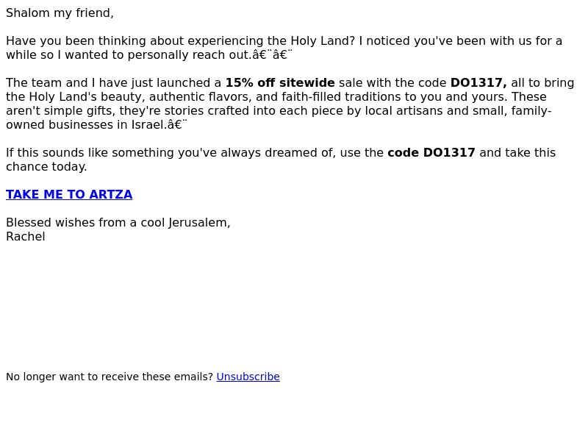Click 'authentic flavors' phrase
The width and height of the screenshot is (588, 445).
200,97
